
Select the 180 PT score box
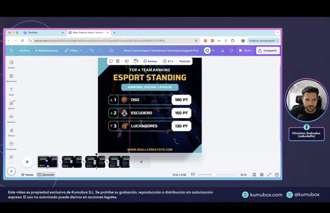(181, 100)
